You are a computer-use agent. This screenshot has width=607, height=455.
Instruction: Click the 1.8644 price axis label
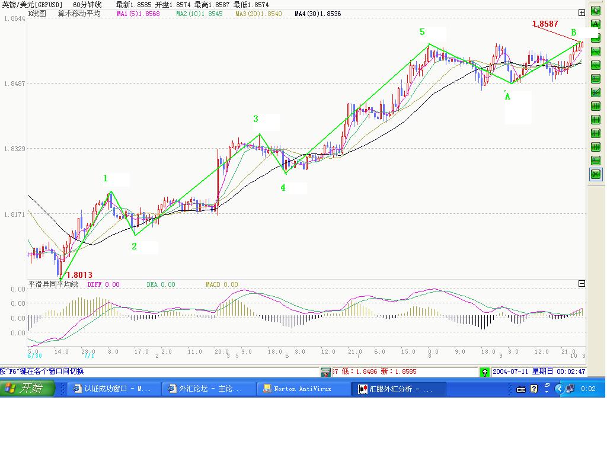pos(14,18)
